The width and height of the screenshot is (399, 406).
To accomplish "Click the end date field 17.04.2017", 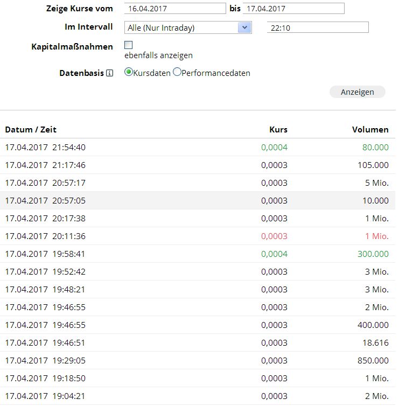I will (x=293, y=9).
